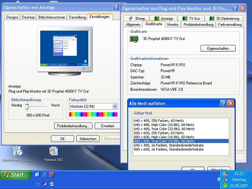Click the Problembehandlung... button

click(x=73, y=126)
